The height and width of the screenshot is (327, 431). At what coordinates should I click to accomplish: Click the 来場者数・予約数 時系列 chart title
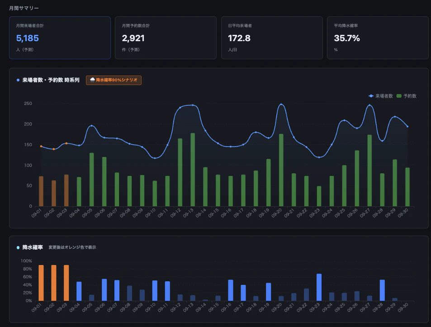pos(51,80)
